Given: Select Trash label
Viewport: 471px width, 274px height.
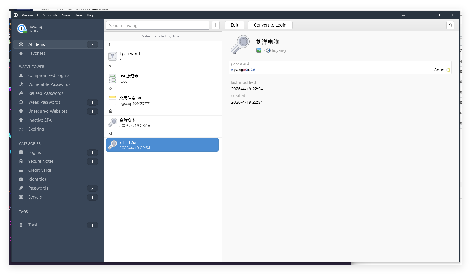Looking at the screenshot, I should [33, 225].
